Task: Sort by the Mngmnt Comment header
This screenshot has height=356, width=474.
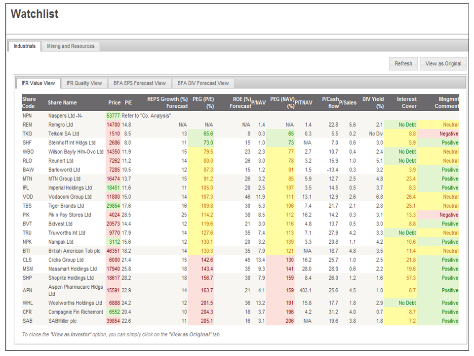Action: pos(447,103)
